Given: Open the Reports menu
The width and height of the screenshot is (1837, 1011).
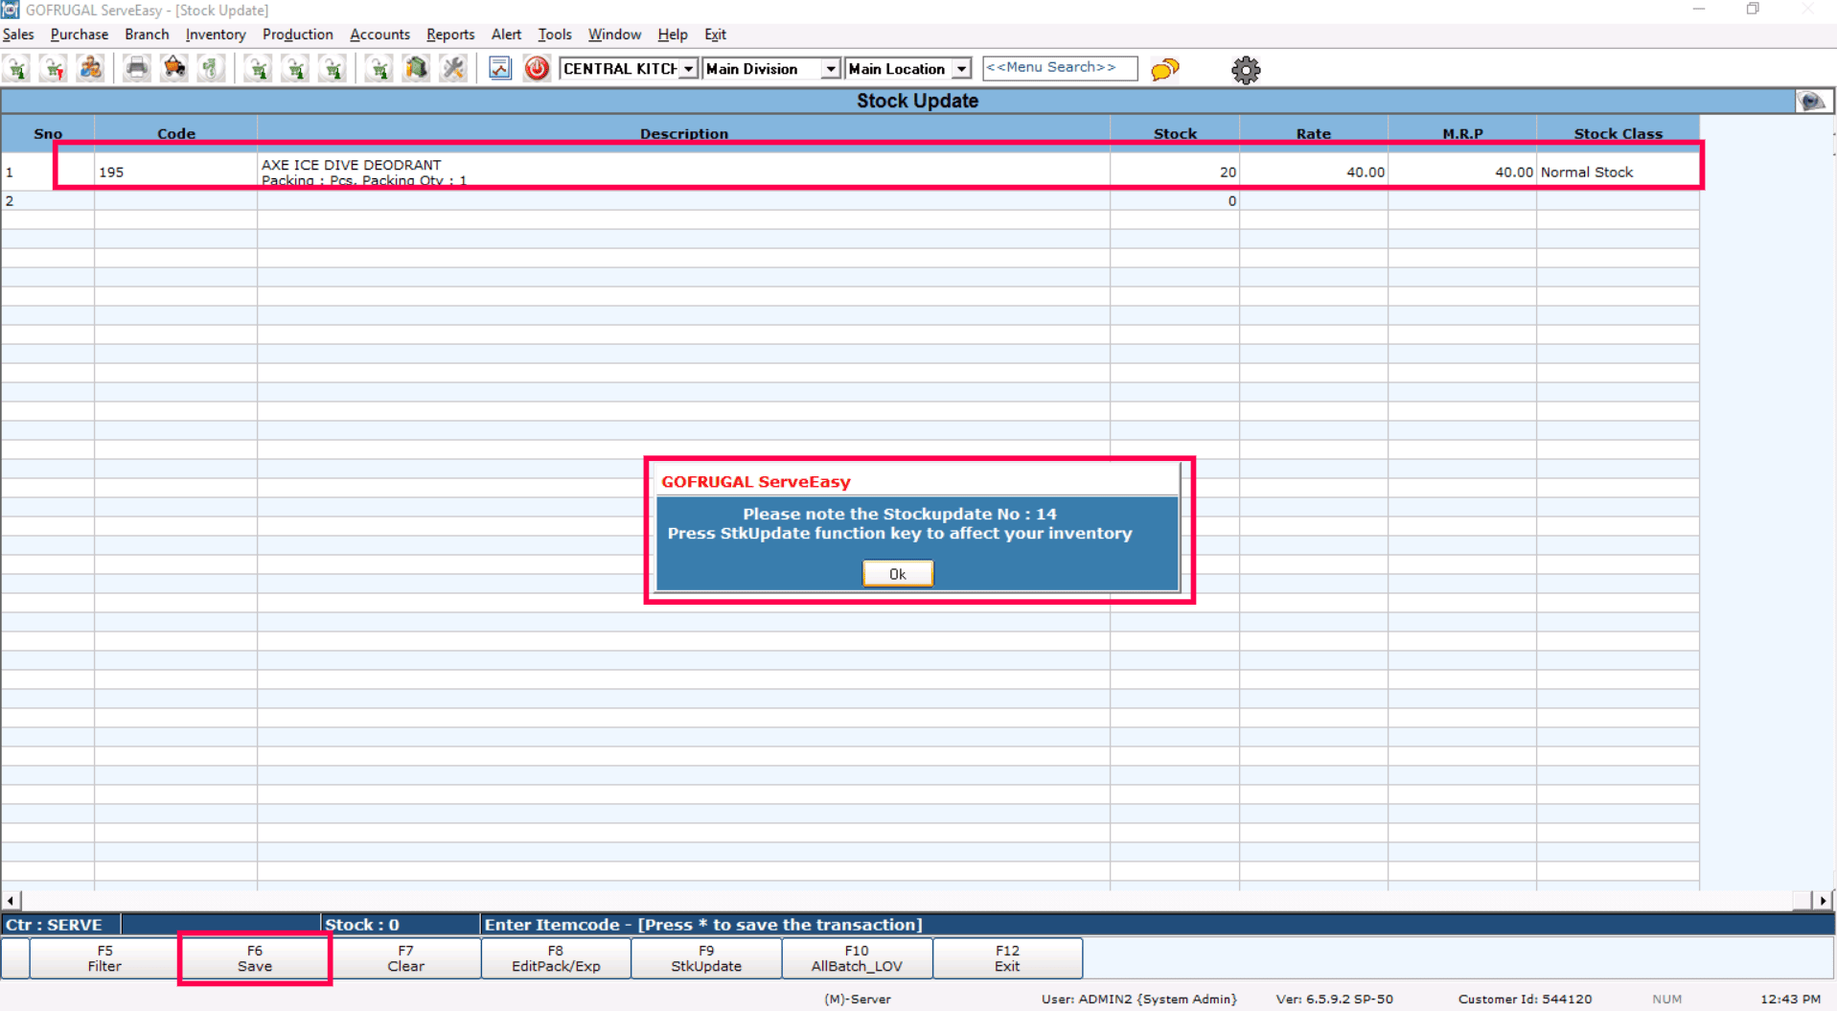Looking at the screenshot, I should pos(450,34).
